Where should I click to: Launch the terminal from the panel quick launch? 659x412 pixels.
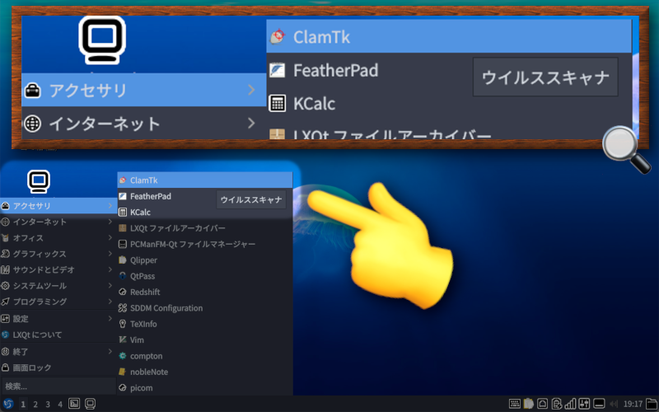click(74, 404)
